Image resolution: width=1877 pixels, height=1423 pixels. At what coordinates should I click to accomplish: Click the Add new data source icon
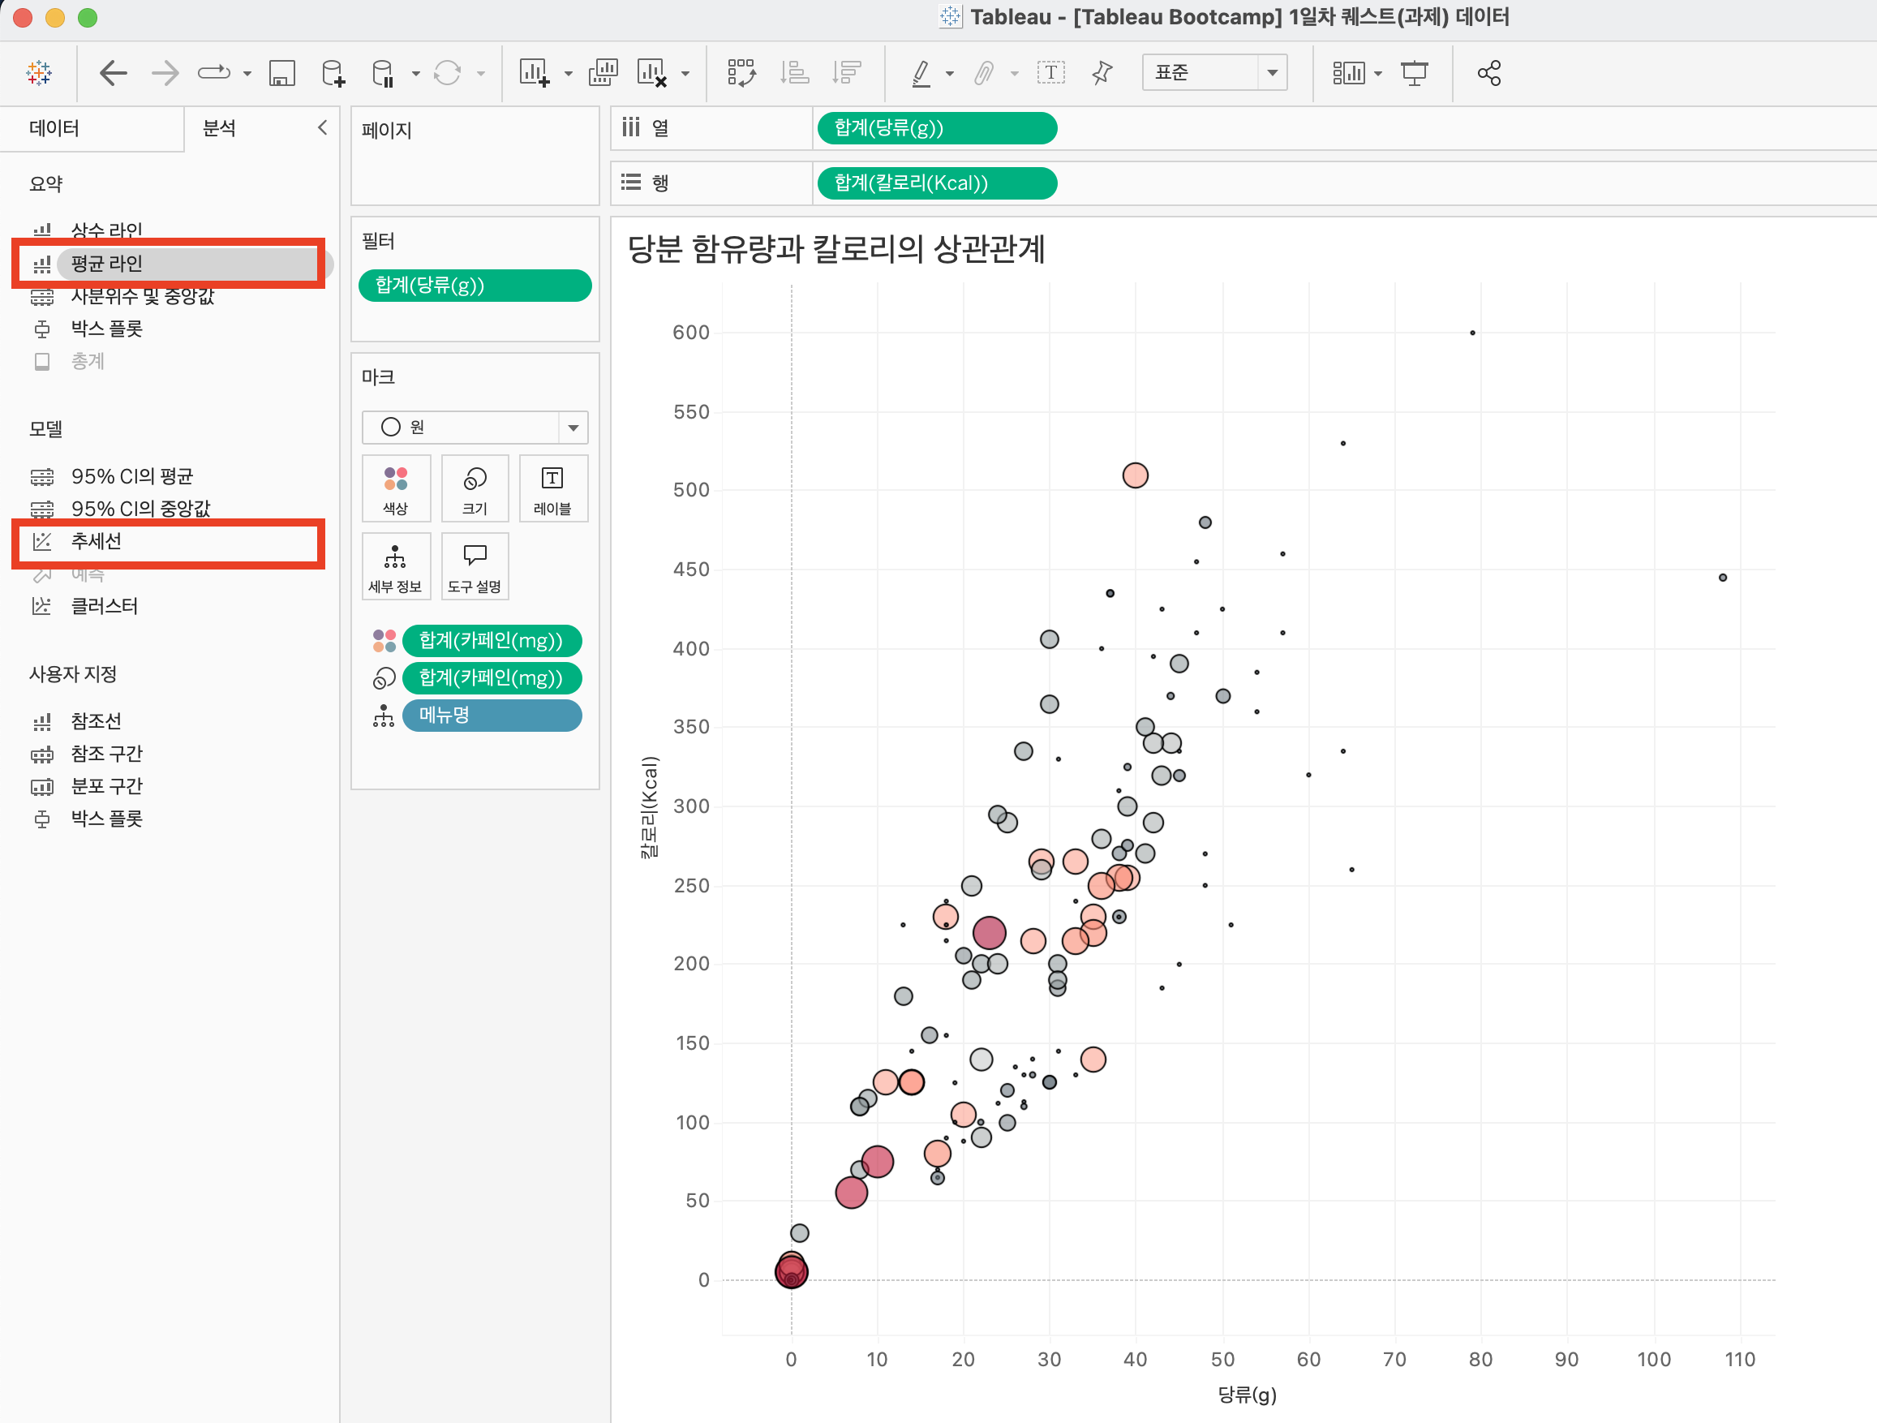(x=333, y=74)
